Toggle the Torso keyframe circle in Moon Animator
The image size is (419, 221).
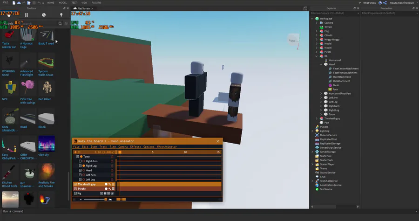81,157
